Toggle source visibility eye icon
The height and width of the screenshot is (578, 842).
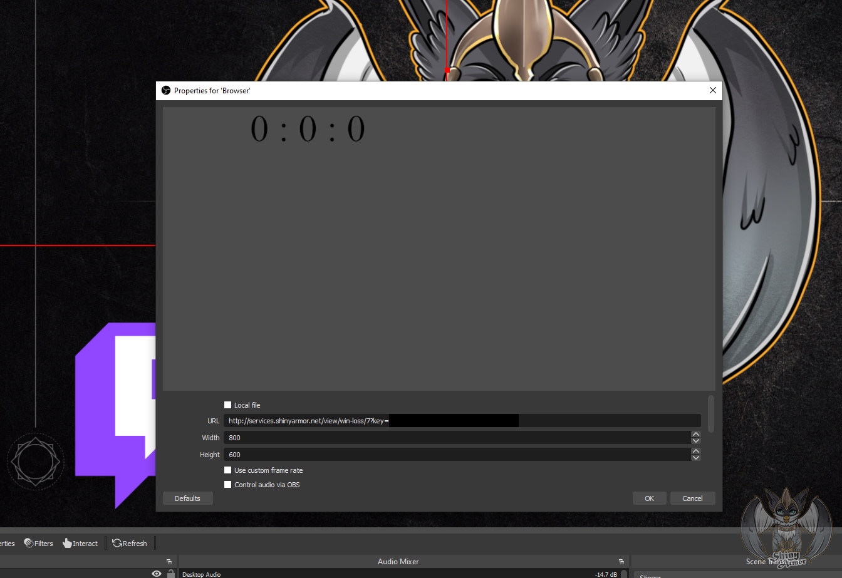[x=157, y=574]
